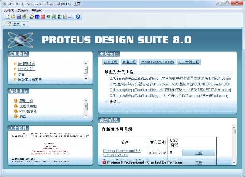Open the 文件(F) menu
The width and height of the screenshot is (245, 177).
(9, 10)
